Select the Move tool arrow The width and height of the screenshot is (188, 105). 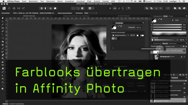[x=3, y=21]
